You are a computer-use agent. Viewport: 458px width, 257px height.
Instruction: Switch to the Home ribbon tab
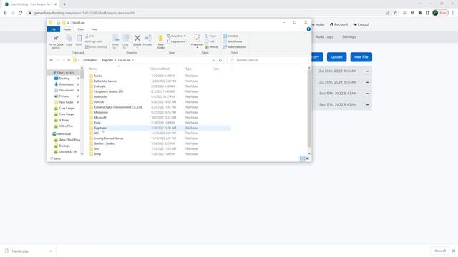(67, 29)
